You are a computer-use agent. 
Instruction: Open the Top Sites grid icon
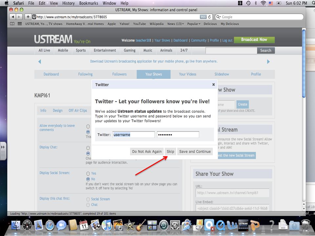click(20, 24)
